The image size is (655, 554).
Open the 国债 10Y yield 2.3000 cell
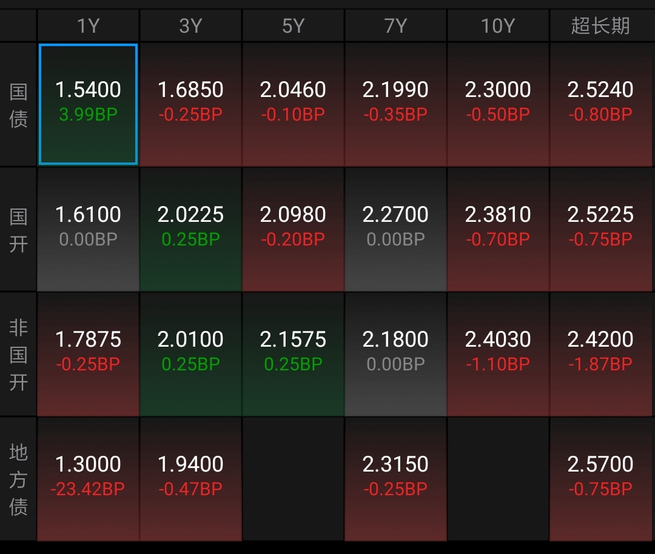pyautogui.click(x=498, y=104)
